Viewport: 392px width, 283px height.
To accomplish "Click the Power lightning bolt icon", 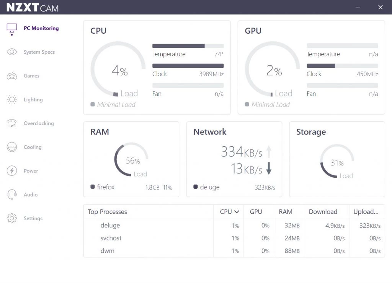I will click(12, 171).
